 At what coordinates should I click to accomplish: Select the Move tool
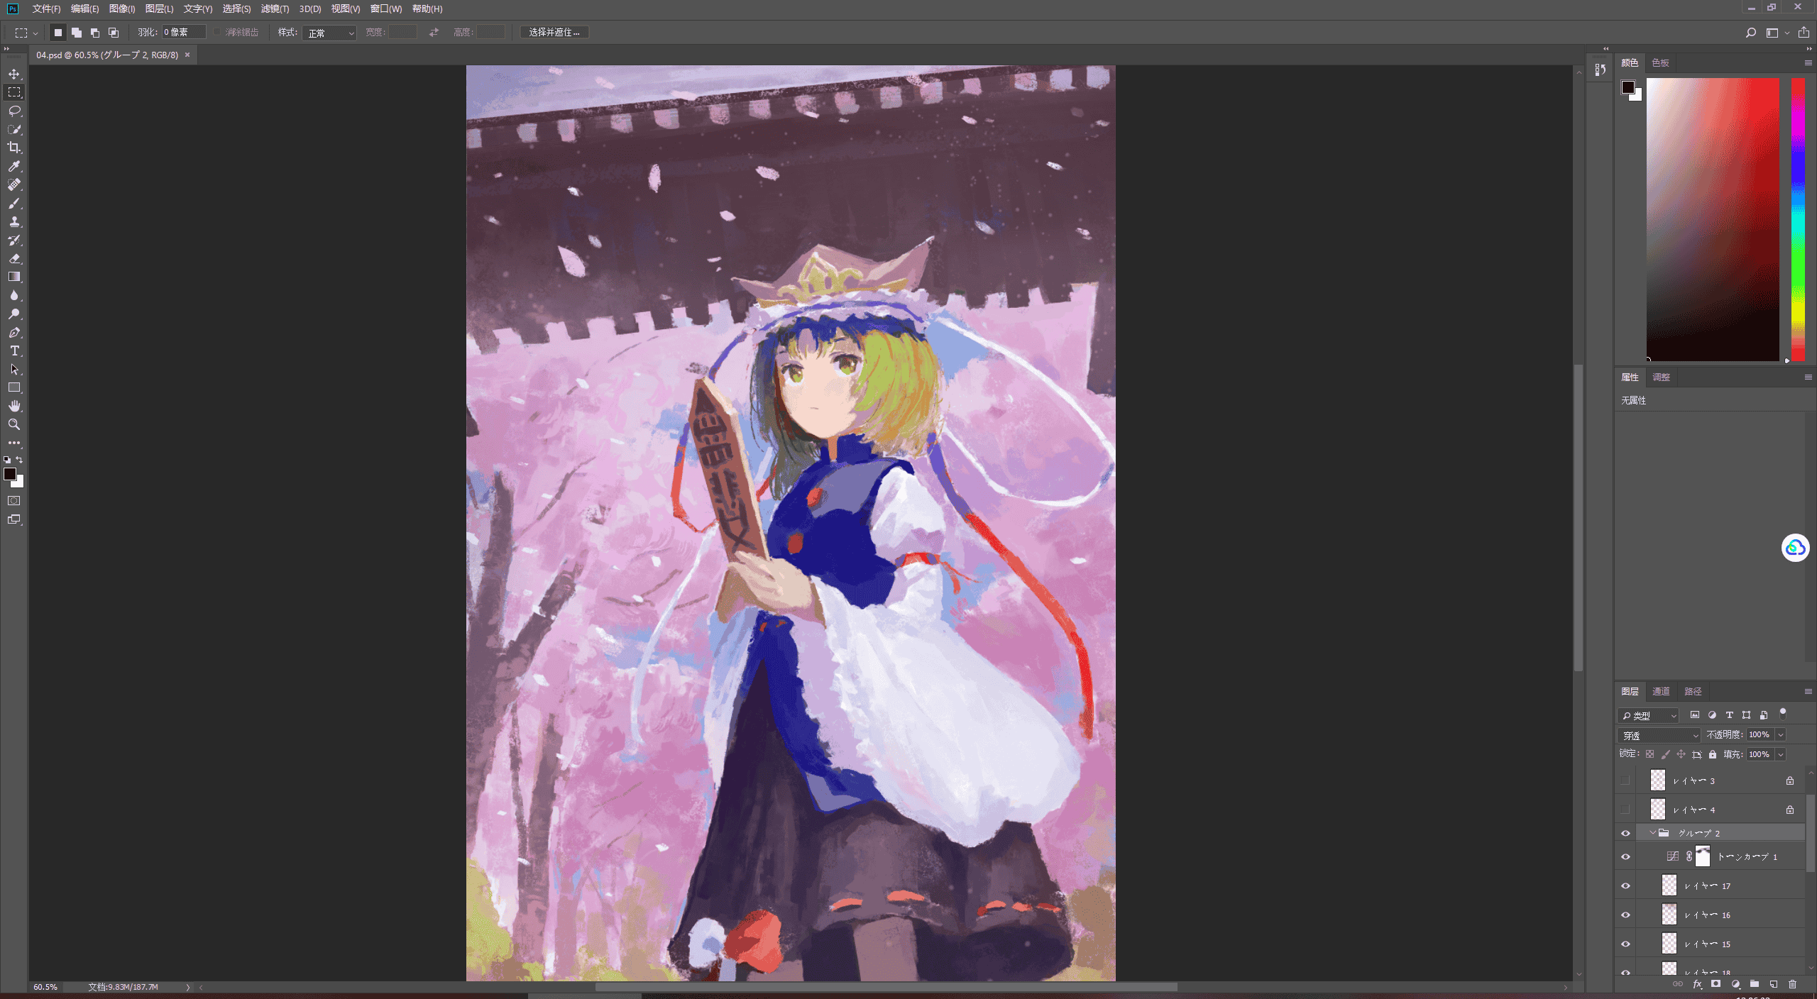pos(14,74)
